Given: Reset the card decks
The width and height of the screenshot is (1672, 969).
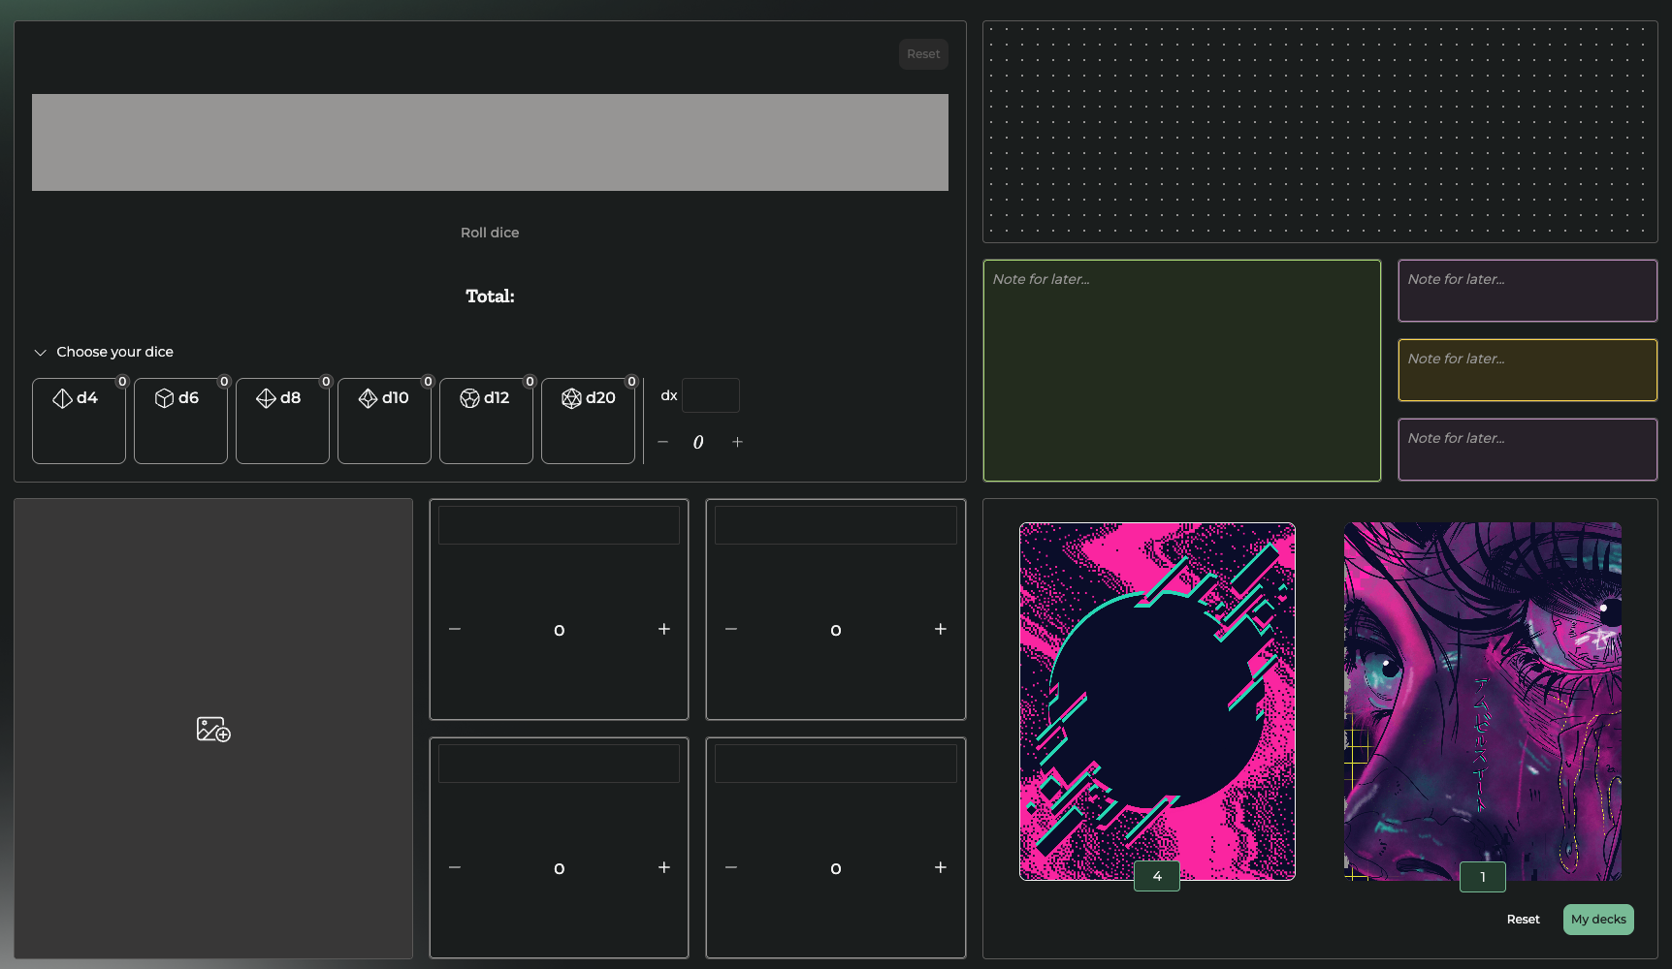Looking at the screenshot, I should [x=1523, y=920].
